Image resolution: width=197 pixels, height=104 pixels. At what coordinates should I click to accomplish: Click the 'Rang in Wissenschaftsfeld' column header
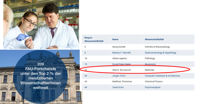click(x=94, y=39)
